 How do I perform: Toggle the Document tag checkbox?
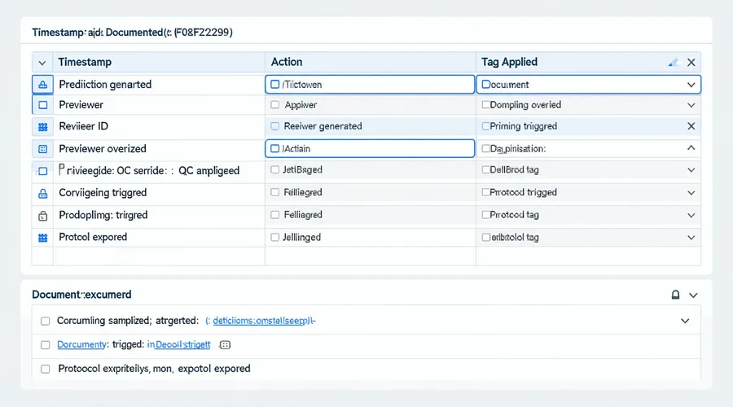point(486,85)
